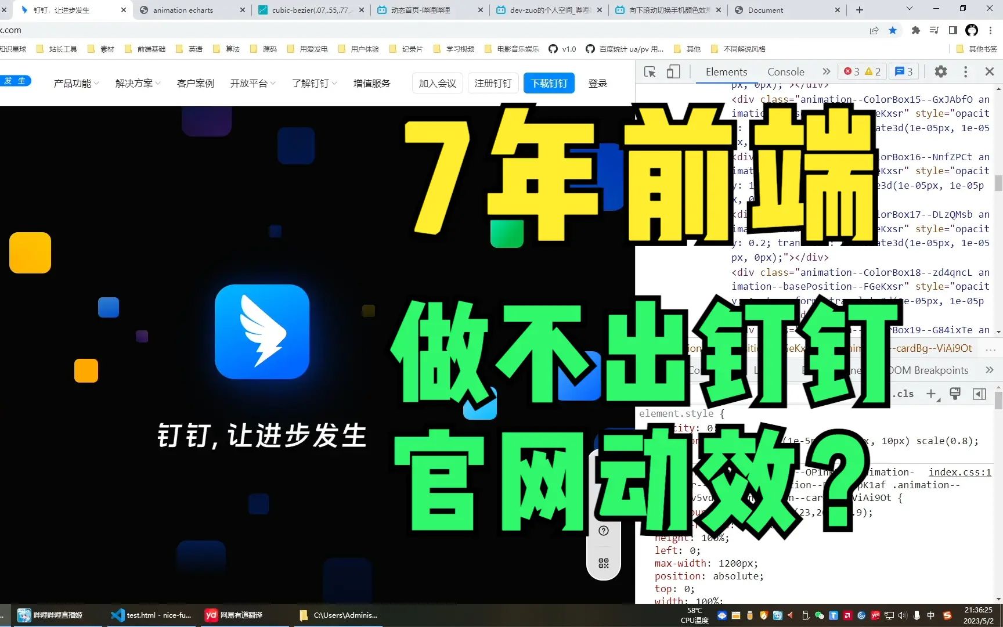The image size is (1003, 627).
Task: Open the Chrome three-dot menu
Action: point(991,30)
